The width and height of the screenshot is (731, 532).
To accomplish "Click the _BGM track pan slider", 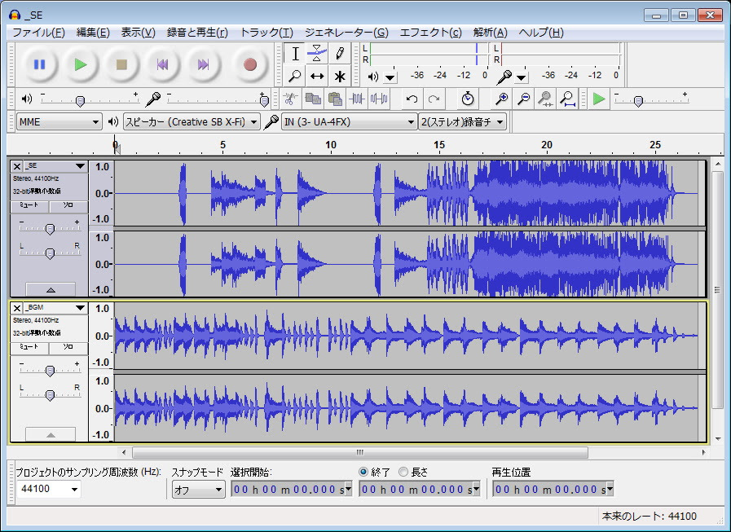I will (x=50, y=394).
